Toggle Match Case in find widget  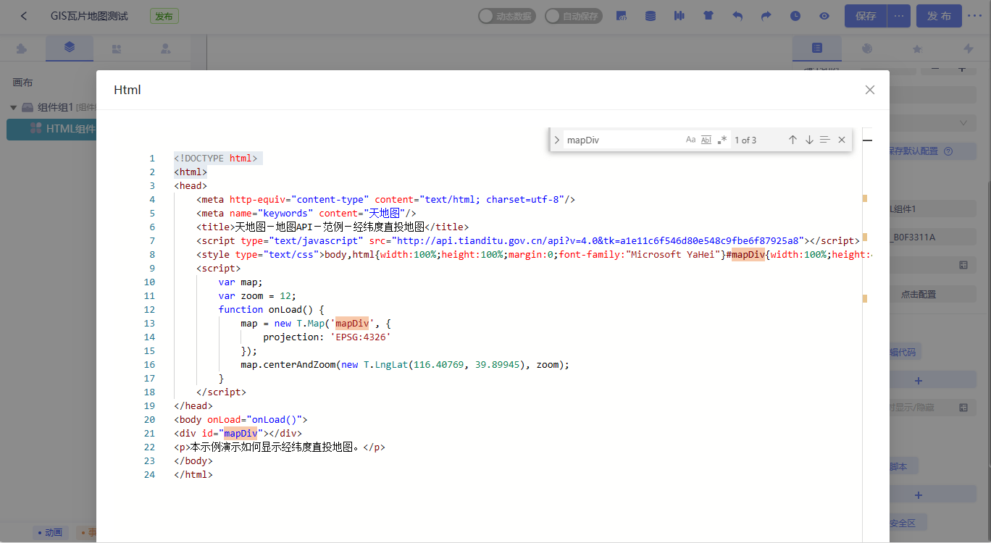point(690,140)
